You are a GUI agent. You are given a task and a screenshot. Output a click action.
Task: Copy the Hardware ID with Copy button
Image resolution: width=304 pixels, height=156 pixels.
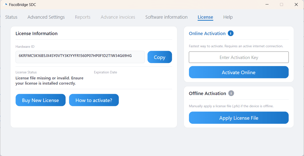[x=160, y=57]
